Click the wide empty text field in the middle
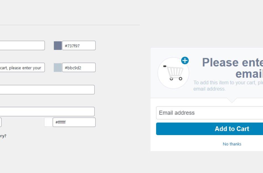263x173 pixels. (x=47, y=89)
